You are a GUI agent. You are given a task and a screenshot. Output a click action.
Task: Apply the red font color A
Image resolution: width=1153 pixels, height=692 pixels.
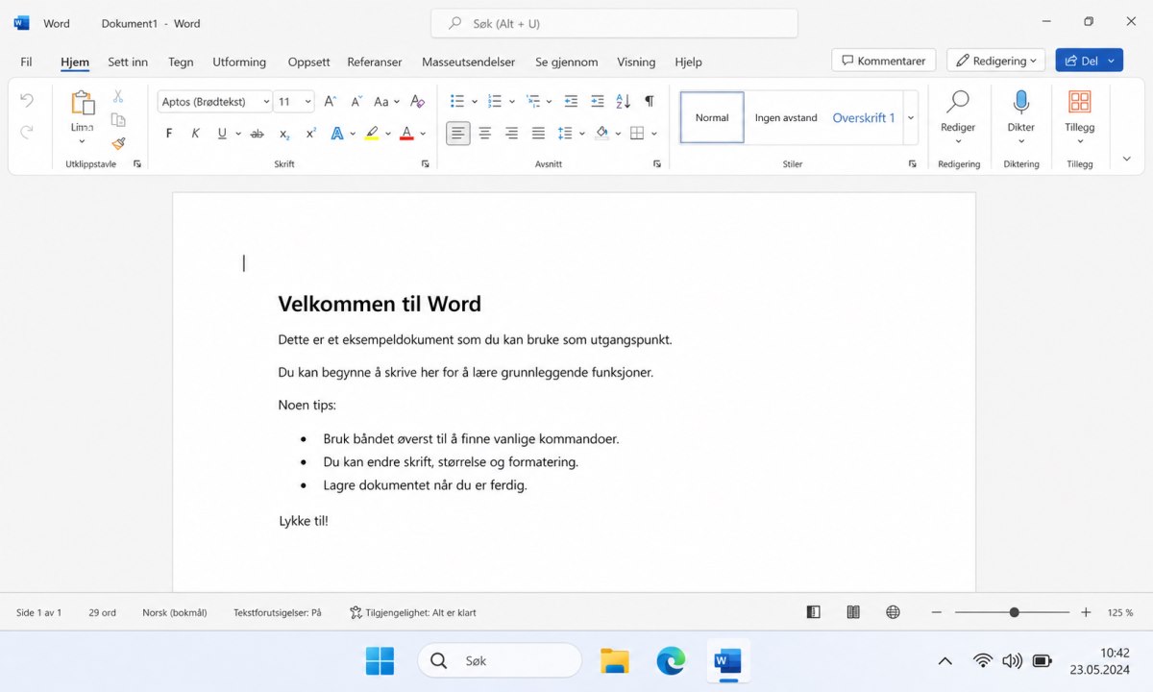click(x=406, y=134)
